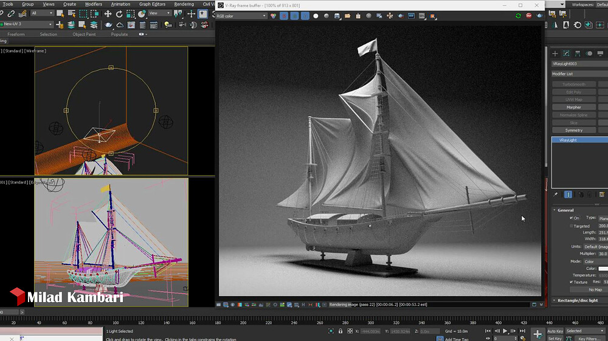Open RGB color channel dropdown
Screen dimensions: 608x341
[241, 16]
